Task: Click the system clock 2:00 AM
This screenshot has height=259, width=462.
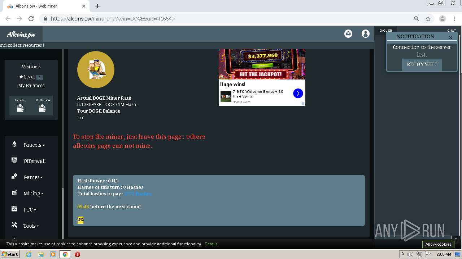Action: tap(444, 254)
